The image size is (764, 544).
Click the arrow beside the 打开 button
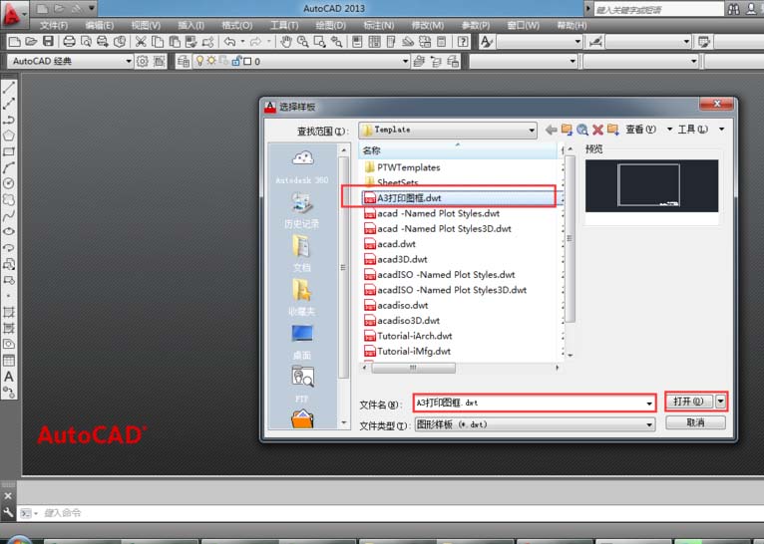point(721,402)
